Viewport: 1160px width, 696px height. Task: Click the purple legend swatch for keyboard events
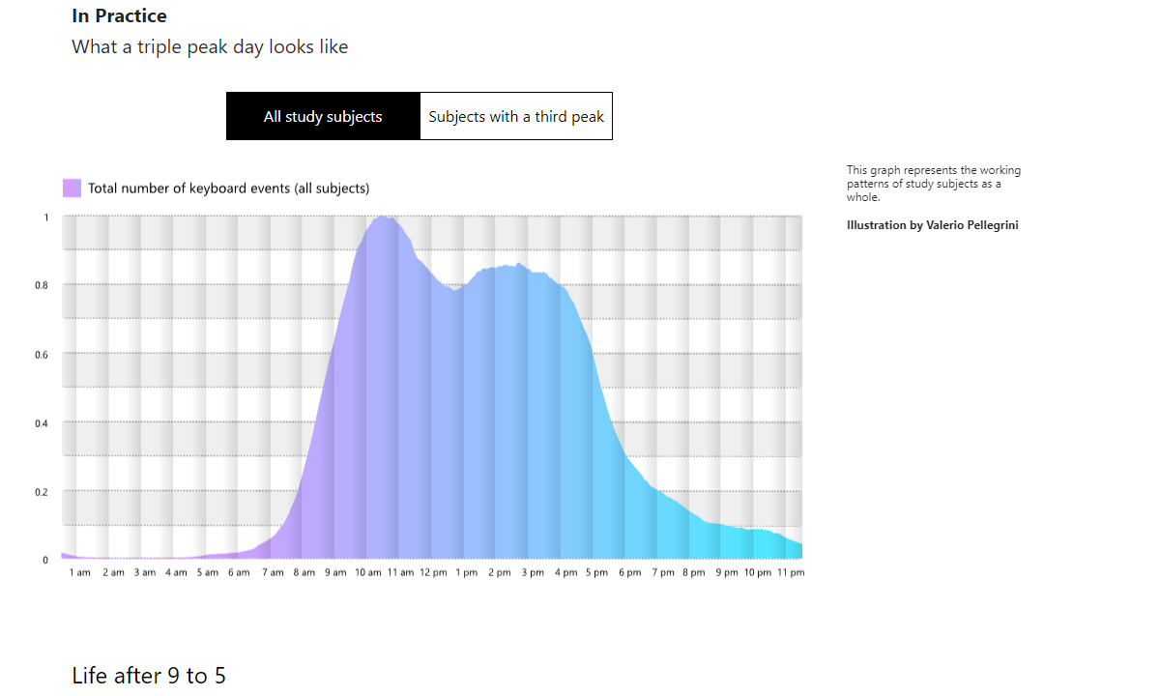72,188
